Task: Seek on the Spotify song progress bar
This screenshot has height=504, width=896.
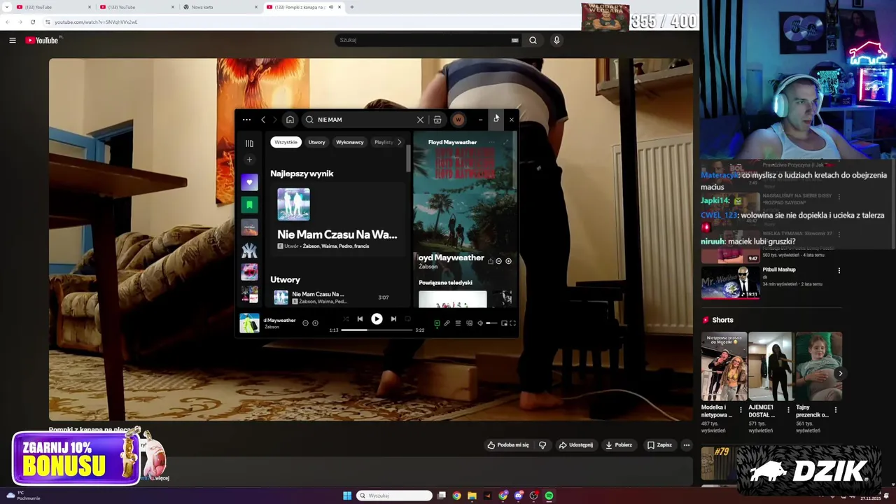Action: click(377, 330)
